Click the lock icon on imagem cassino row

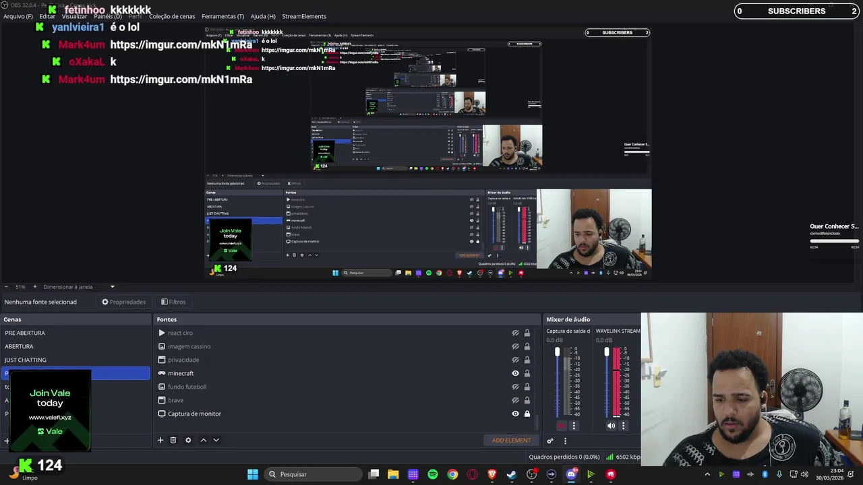[x=527, y=346]
